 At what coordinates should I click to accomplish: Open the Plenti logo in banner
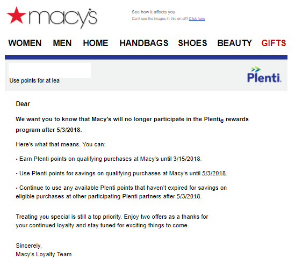(x=264, y=75)
